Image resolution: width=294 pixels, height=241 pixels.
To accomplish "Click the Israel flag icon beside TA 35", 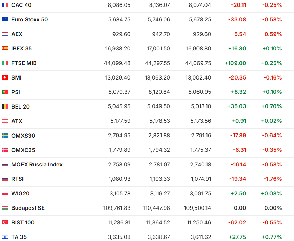I will tap(5, 237).
